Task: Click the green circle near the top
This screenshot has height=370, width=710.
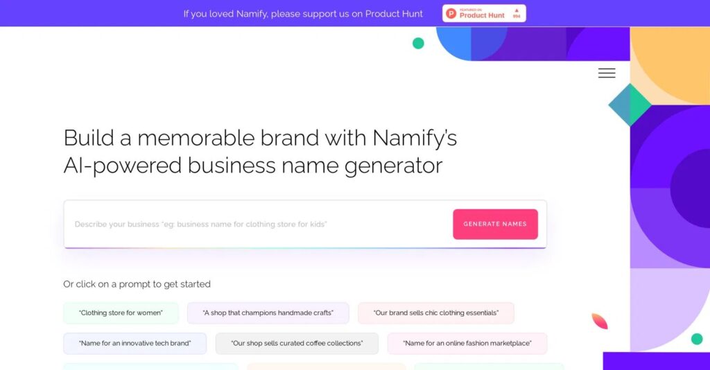Action: tap(418, 43)
